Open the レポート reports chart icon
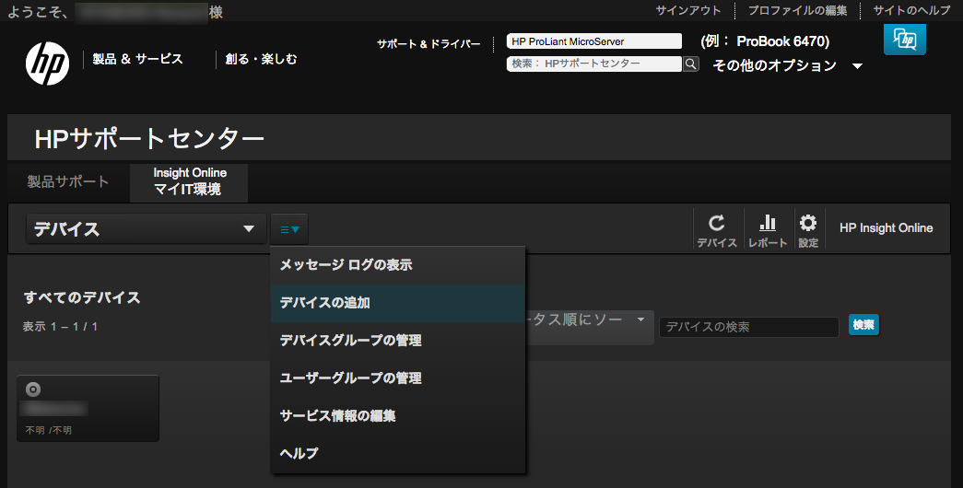 coord(767,230)
